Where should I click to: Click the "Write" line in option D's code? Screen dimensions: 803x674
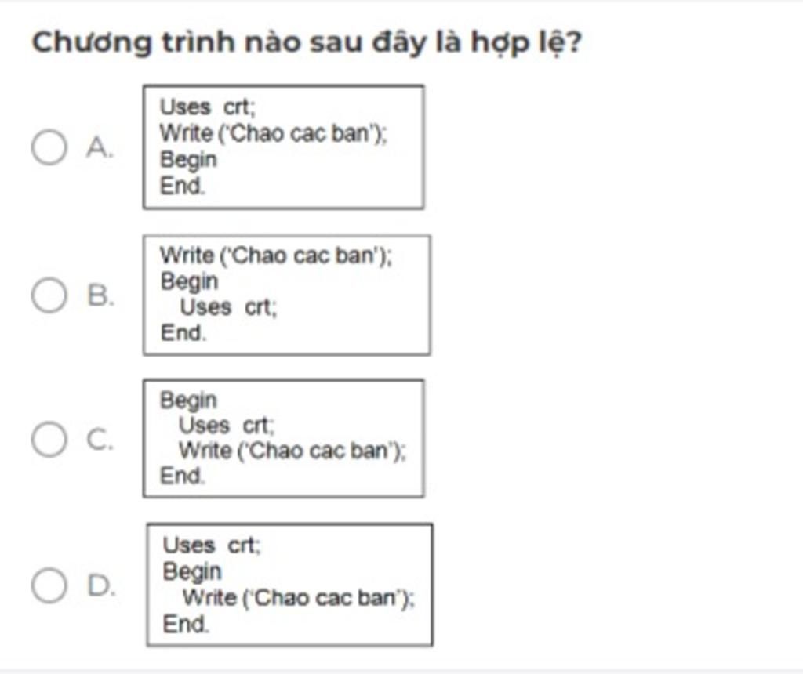[298, 598]
